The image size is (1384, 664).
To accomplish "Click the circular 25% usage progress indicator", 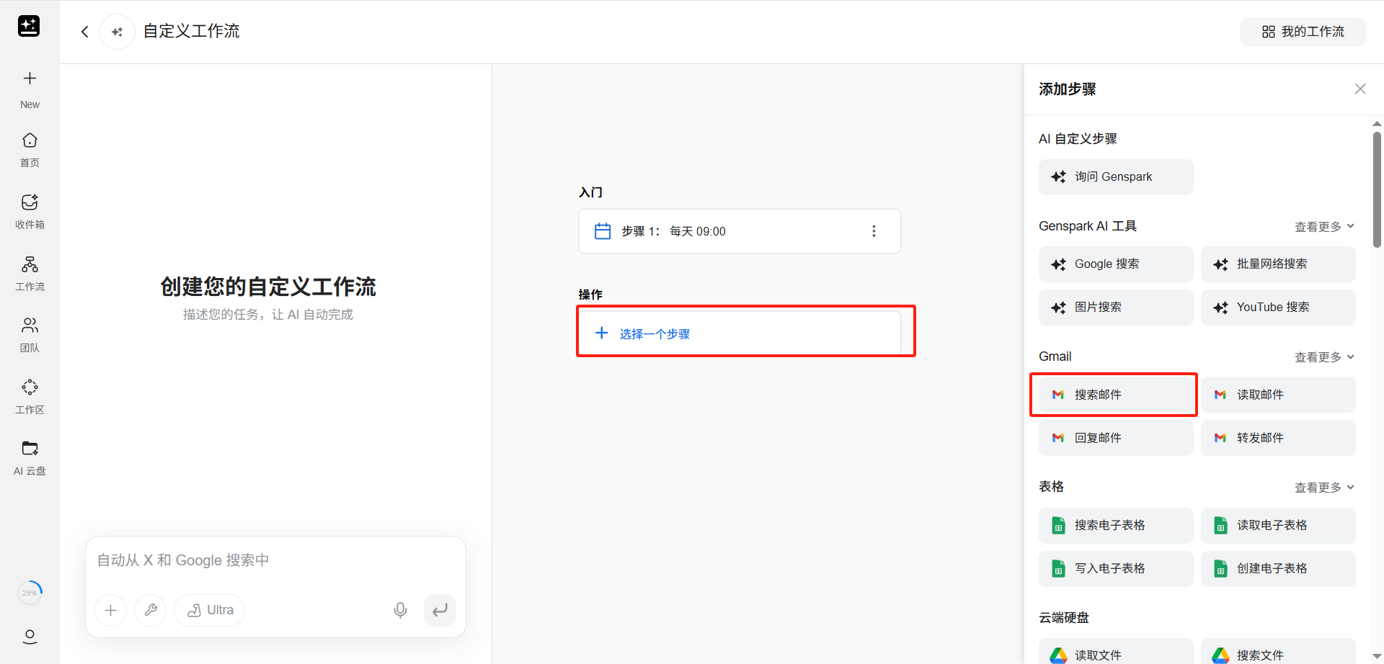I will coord(30,593).
